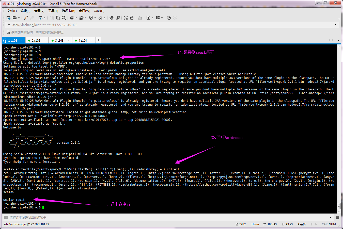Click the Font toolbar icon
This screenshot has width=343, height=229.
pyautogui.click(x=101, y=18)
